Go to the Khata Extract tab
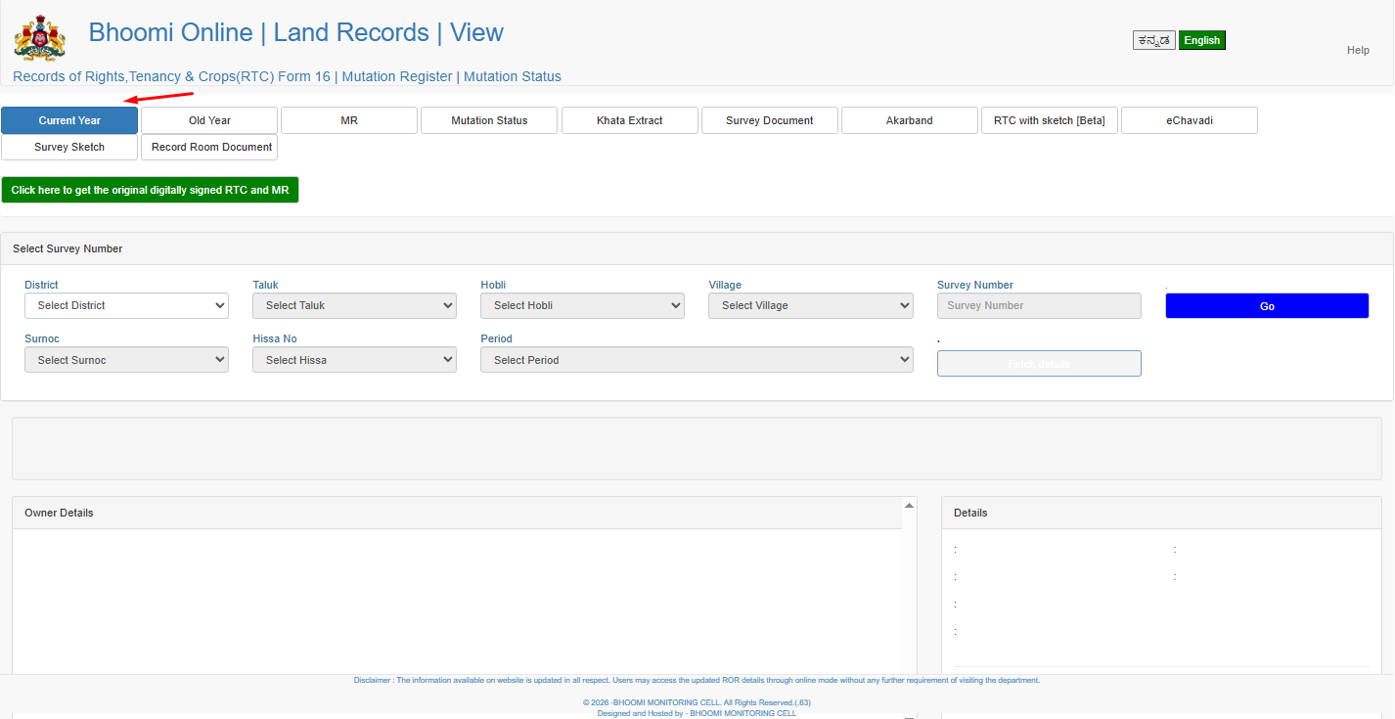This screenshot has width=1395, height=719. point(630,120)
